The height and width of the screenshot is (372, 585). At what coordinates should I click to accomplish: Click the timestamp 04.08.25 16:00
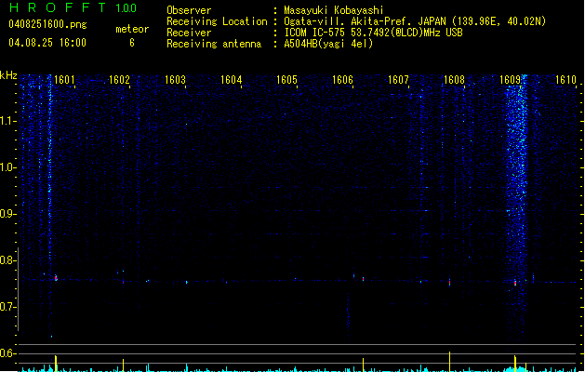(x=47, y=43)
